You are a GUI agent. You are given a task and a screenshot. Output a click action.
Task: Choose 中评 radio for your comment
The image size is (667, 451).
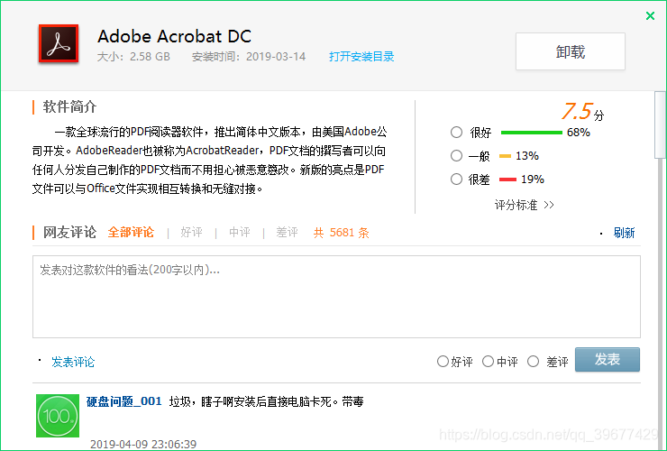[488, 362]
